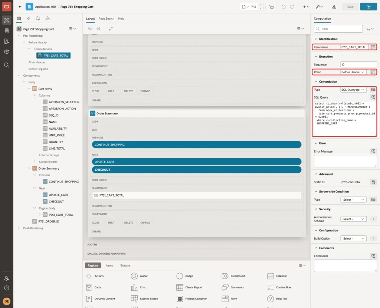Switch to the Layout tab
Viewport: 380px width, 308px height.
tap(90, 19)
